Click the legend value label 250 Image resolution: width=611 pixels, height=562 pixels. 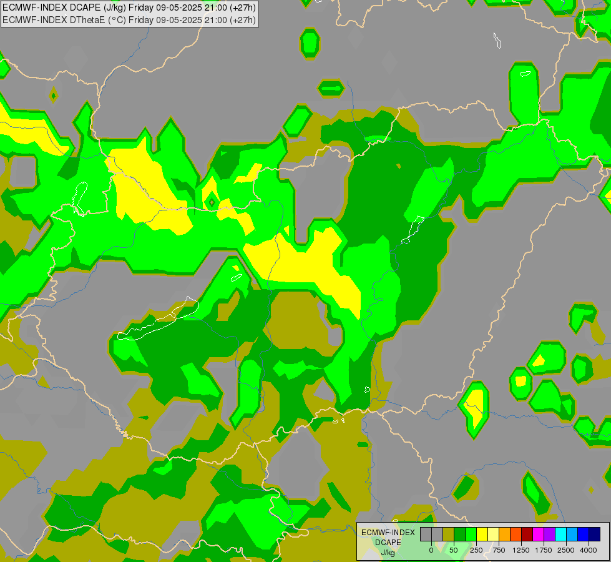476,550
